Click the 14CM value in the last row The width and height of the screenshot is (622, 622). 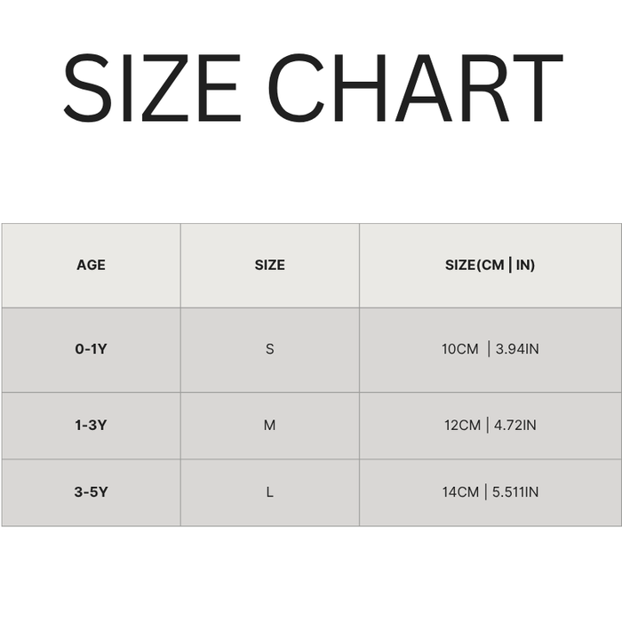tap(460, 491)
